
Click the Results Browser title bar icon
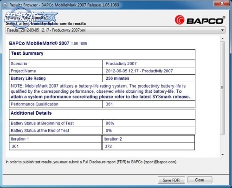(5, 5)
